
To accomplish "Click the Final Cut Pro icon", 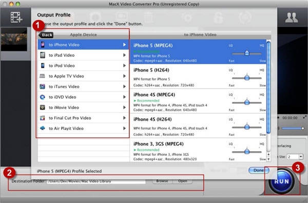I will 43,118.
